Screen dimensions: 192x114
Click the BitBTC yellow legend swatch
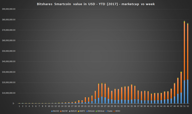[x=79, y=111]
